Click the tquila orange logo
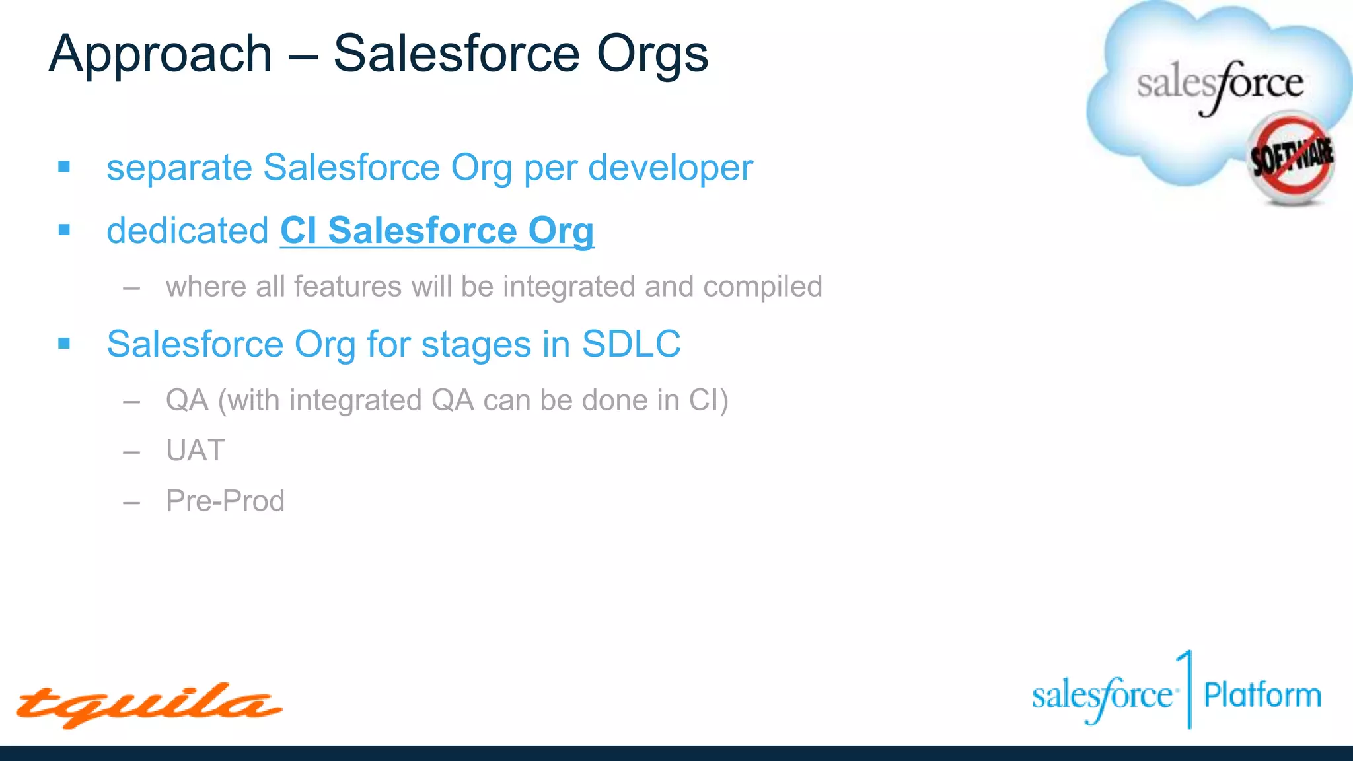The height and width of the screenshot is (761, 1353). coord(149,705)
